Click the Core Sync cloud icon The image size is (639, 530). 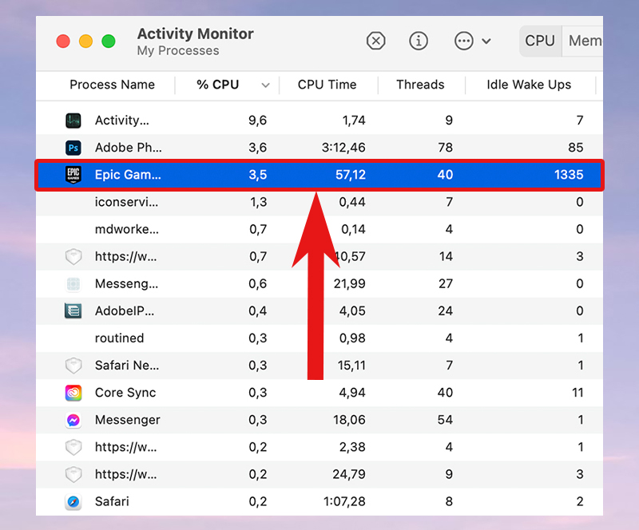(73, 393)
